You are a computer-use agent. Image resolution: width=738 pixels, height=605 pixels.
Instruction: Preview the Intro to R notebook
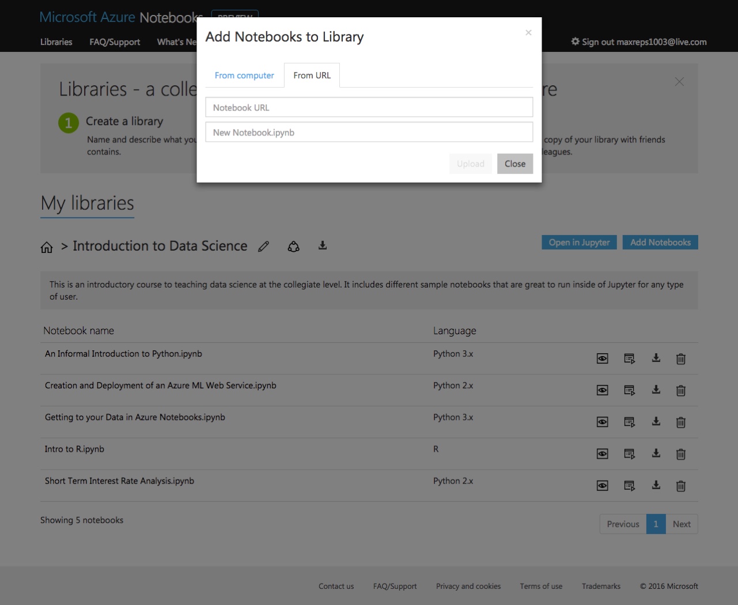tap(602, 454)
